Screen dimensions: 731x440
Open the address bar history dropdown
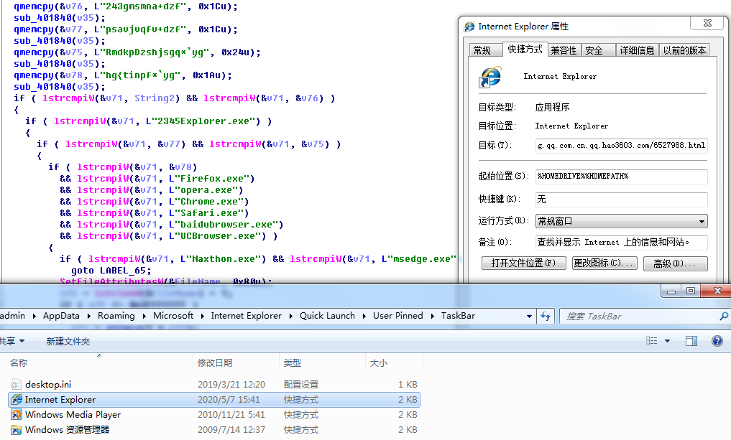[x=529, y=316]
